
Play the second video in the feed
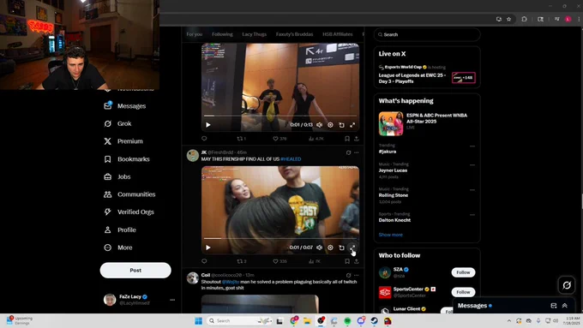(x=208, y=247)
